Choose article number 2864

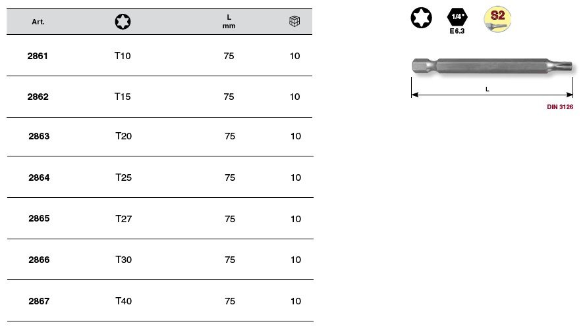click(39, 177)
